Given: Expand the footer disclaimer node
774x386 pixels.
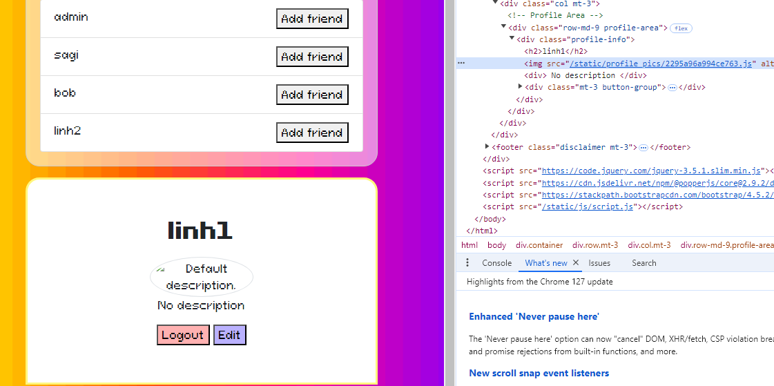Looking at the screenshot, I should [487, 146].
